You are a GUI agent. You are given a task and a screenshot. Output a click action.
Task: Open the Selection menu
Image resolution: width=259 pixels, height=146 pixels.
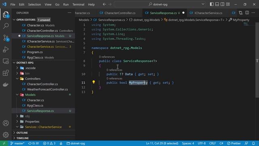(34, 4)
